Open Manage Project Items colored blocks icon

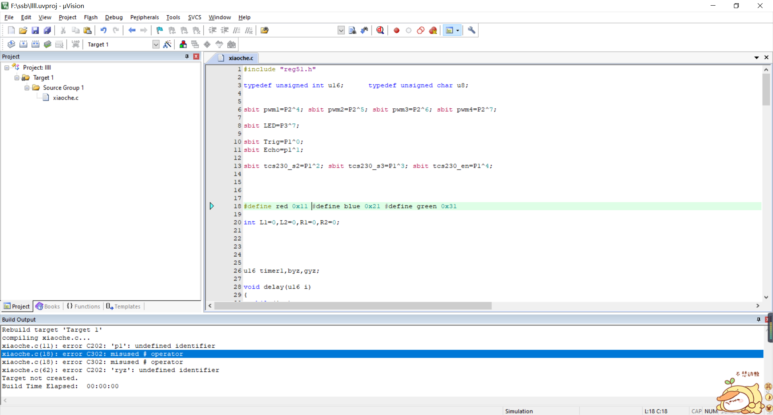point(183,44)
